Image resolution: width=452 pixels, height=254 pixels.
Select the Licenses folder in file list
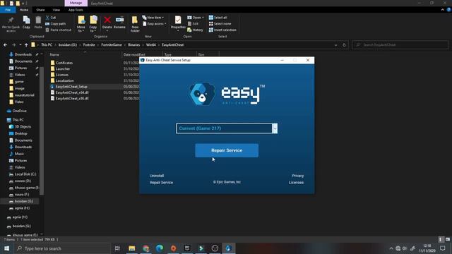point(62,75)
